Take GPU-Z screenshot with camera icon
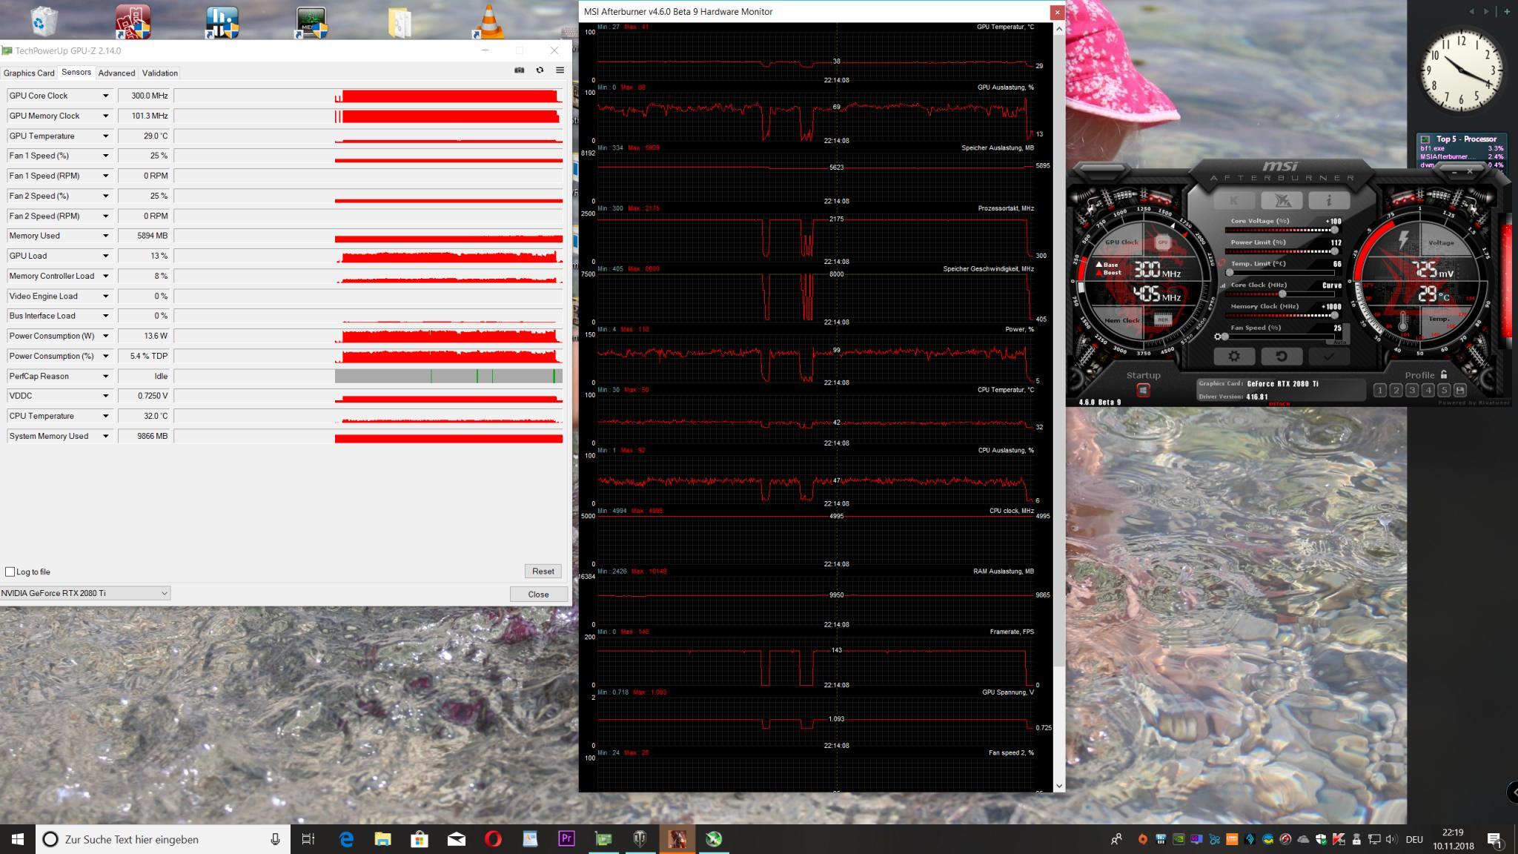The image size is (1518, 854). 519,70
